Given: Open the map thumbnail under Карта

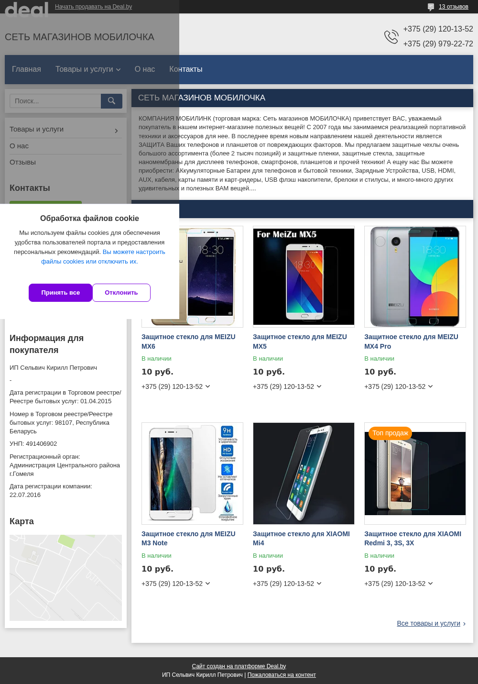Looking at the screenshot, I should [x=65, y=578].
